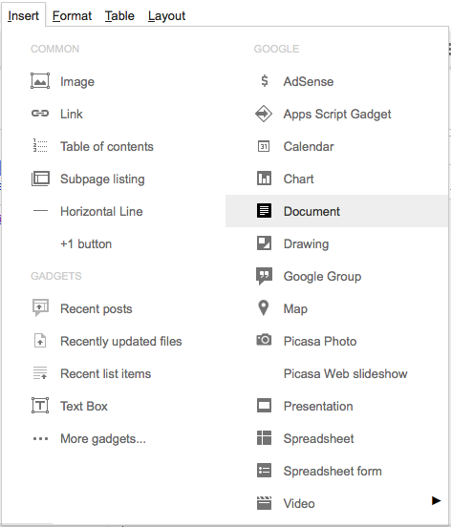Viewport: 451px width, 527px height.
Task: Open the Layout menu
Action: pos(166,16)
